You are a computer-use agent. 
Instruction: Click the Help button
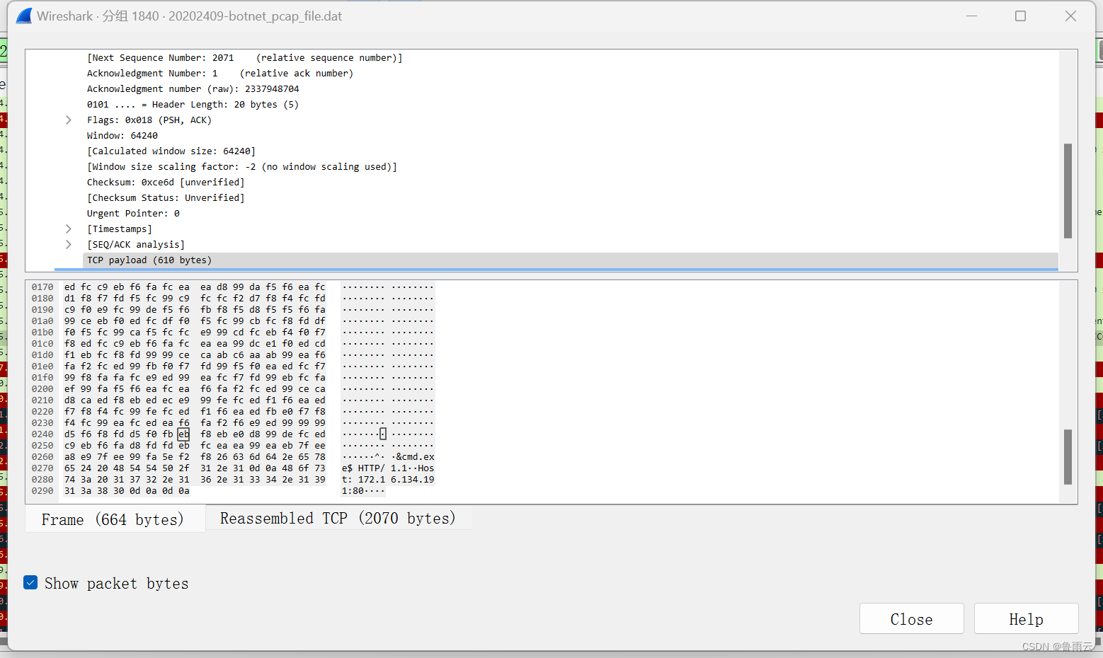(1026, 619)
